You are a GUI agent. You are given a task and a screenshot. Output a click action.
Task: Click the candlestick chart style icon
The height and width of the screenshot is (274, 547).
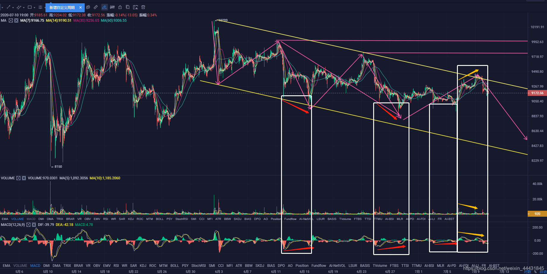click(x=112, y=7)
